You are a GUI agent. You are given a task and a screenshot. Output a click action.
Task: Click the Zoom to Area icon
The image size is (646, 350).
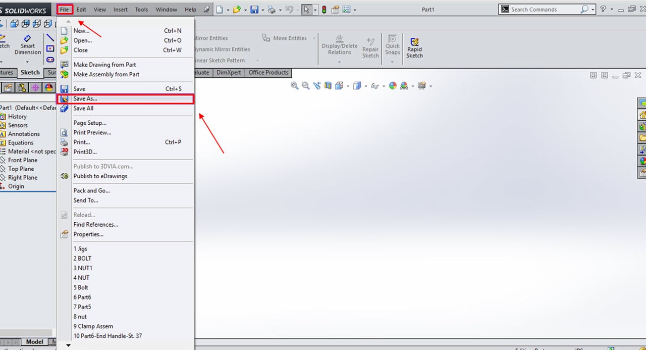point(305,86)
